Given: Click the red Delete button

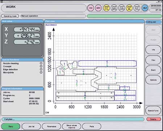Looking at the screenshot, I should tap(154, 119).
